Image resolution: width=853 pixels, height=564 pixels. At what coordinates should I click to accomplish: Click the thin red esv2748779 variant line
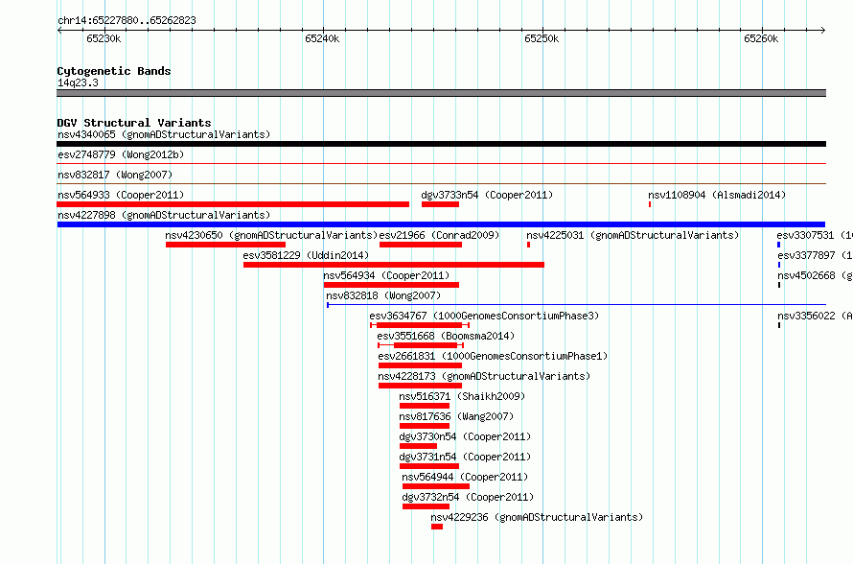441,163
